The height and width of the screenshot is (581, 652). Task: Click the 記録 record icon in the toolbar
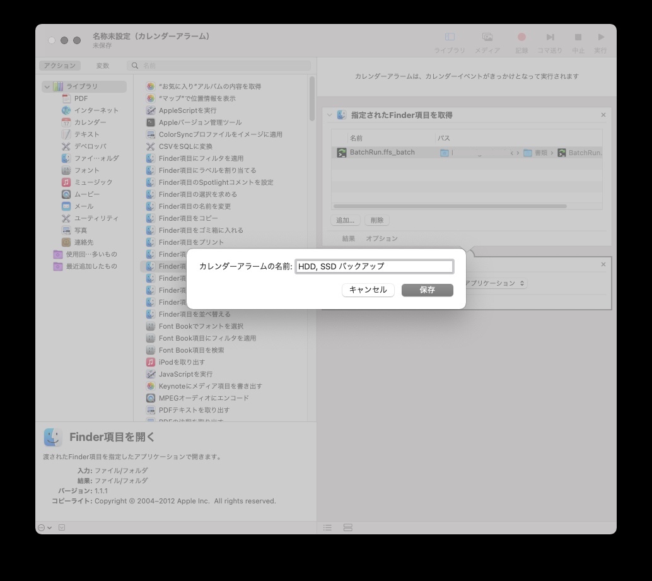click(x=521, y=37)
